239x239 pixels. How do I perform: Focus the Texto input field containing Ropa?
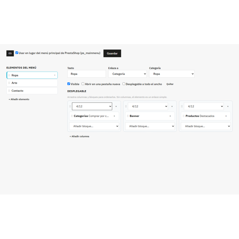87,74
